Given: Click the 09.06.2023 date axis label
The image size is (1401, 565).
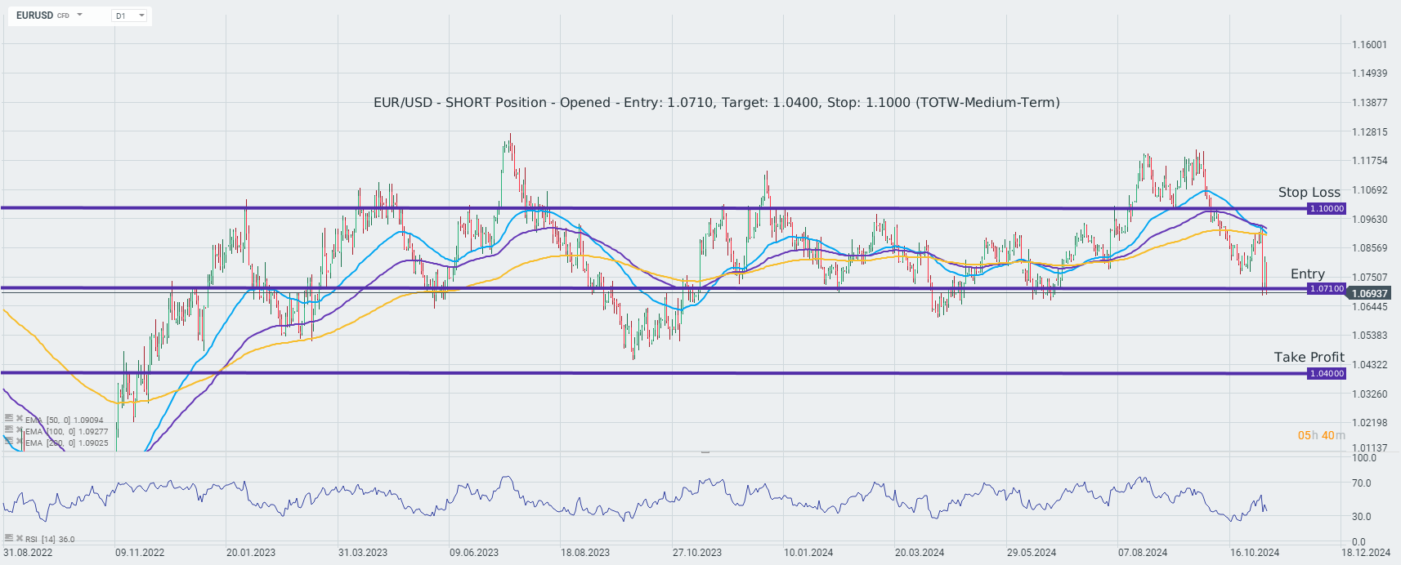Looking at the screenshot, I should [474, 553].
